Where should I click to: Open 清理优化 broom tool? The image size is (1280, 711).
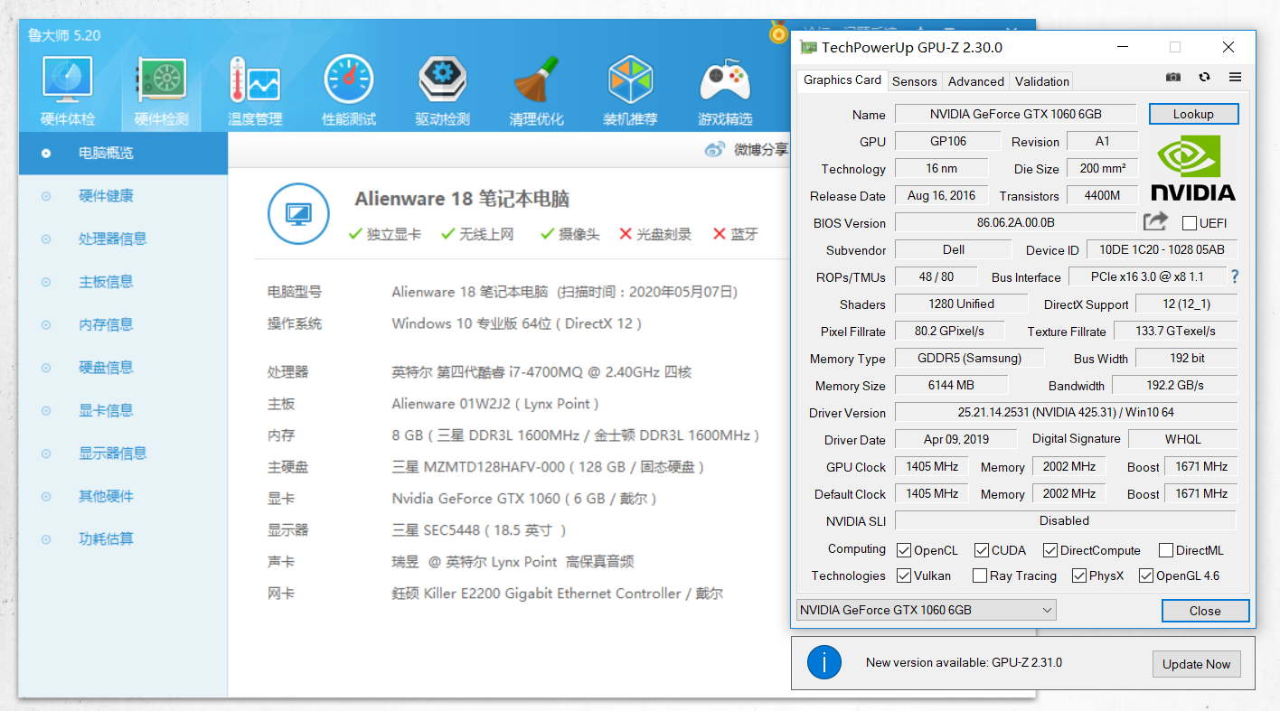[537, 90]
